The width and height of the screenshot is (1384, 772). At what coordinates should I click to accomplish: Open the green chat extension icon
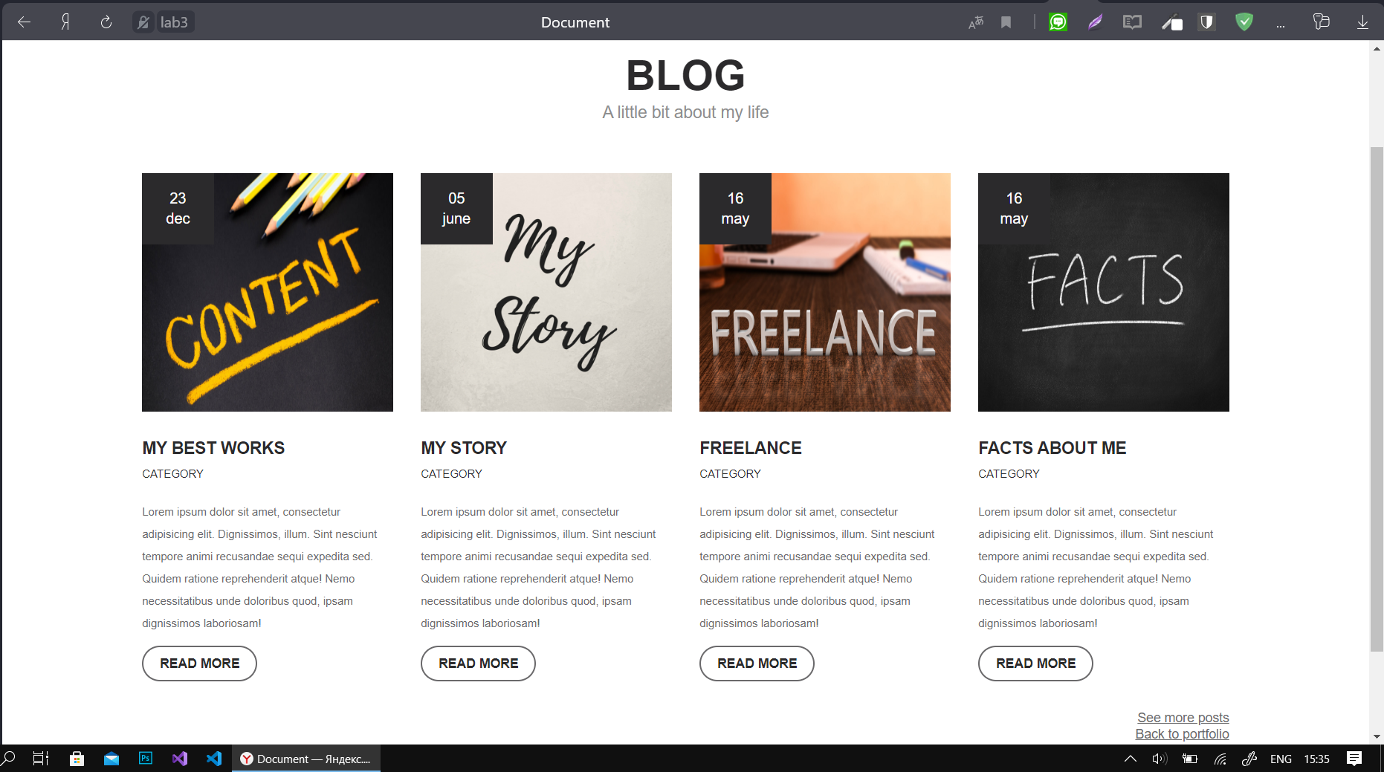1058,22
